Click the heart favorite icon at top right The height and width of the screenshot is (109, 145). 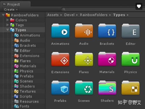[x=139, y=6]
